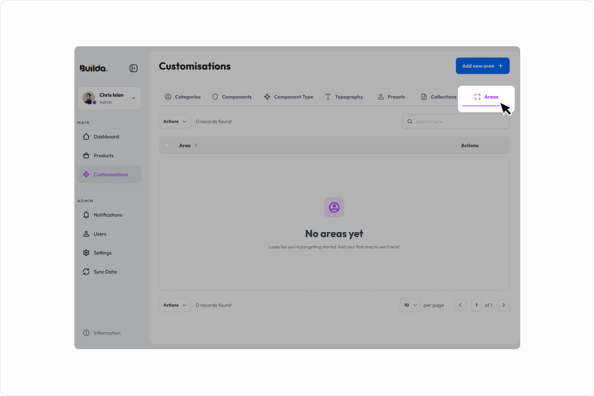Tick the select-all checkbox in table header

[166, 145]
